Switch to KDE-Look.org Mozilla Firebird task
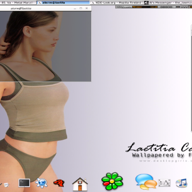The image size is (192, 192). (117, 3)
